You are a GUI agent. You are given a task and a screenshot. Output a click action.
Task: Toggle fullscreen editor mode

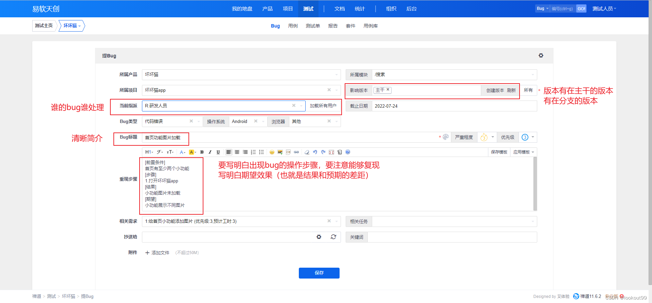pos(331,152)
